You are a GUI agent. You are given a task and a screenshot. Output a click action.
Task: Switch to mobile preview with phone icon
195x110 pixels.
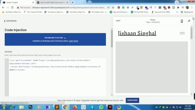click(x=182, y=21)
